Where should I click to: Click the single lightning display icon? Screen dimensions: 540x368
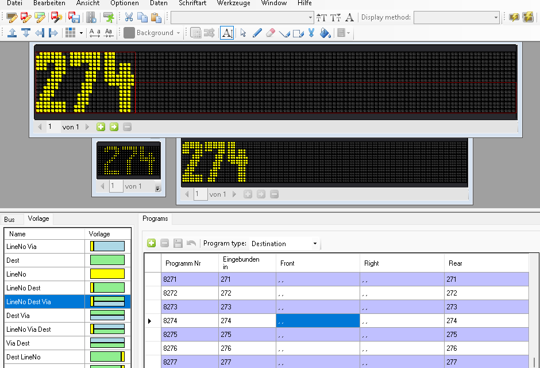tap(514, 17)
